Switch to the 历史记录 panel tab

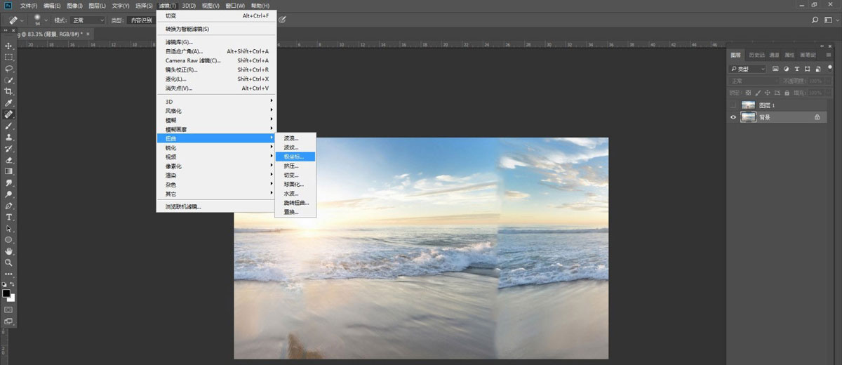757,55
